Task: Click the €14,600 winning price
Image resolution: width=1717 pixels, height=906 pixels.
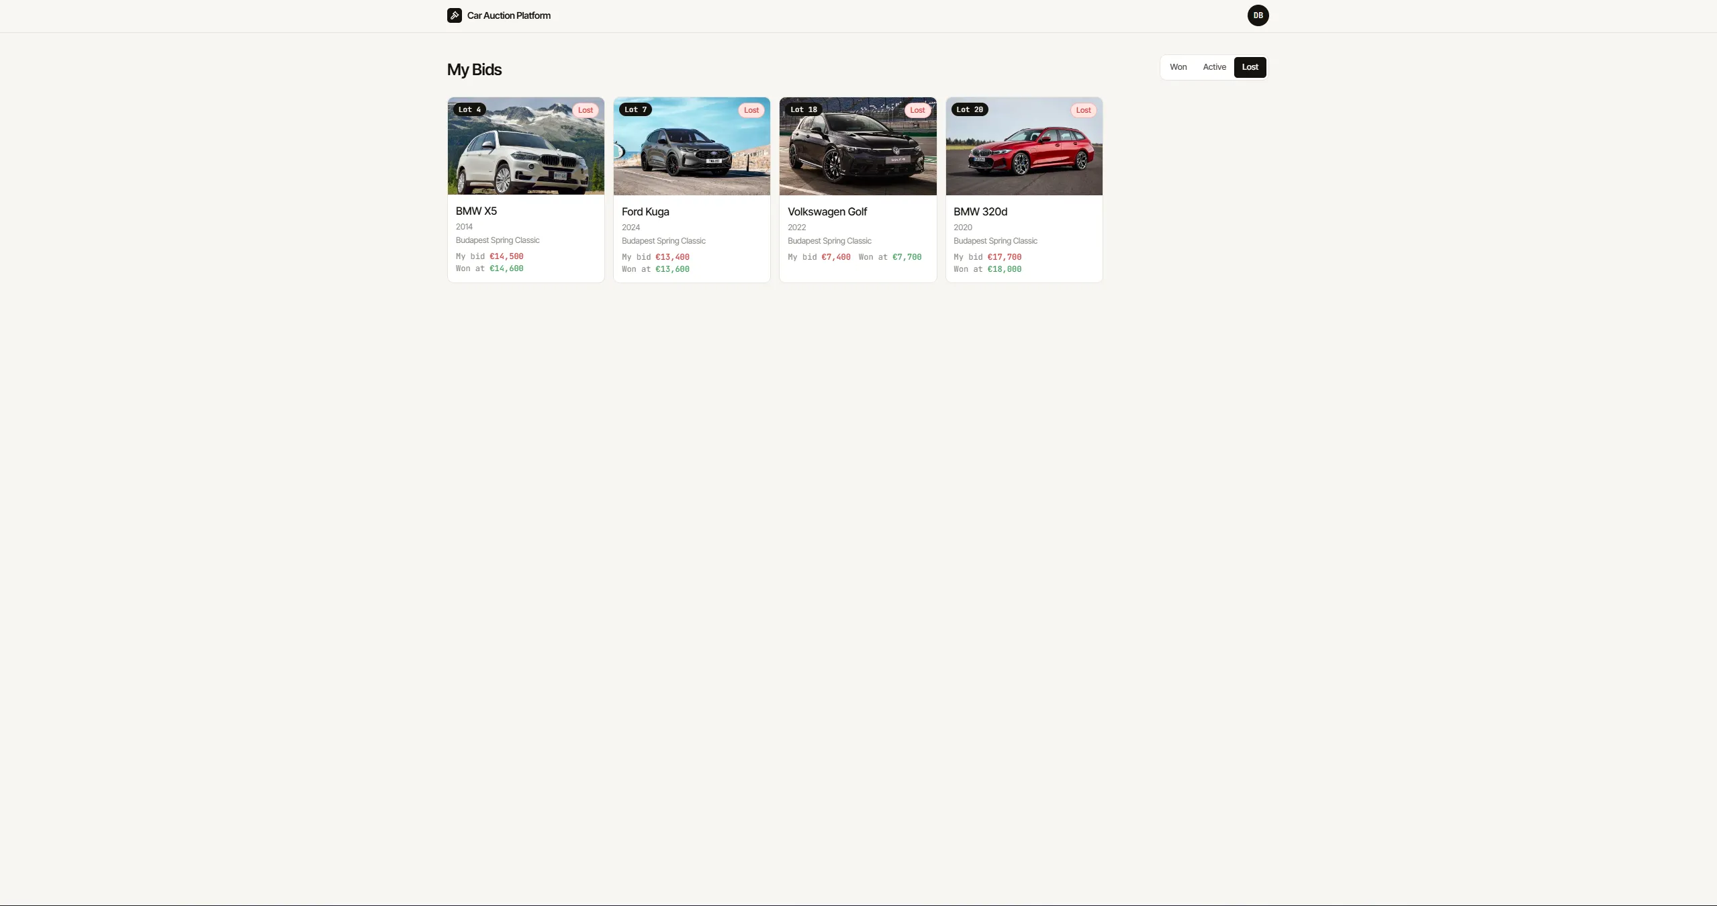Action: pyautogui.click(x=506, y=268)
